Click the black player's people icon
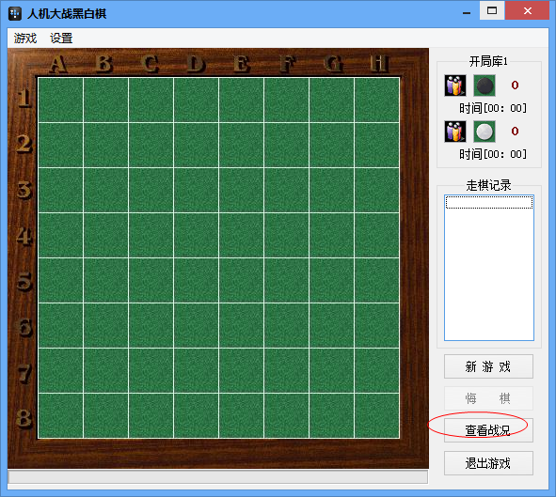This screenshot has width=556, height=497. (455, 85)
